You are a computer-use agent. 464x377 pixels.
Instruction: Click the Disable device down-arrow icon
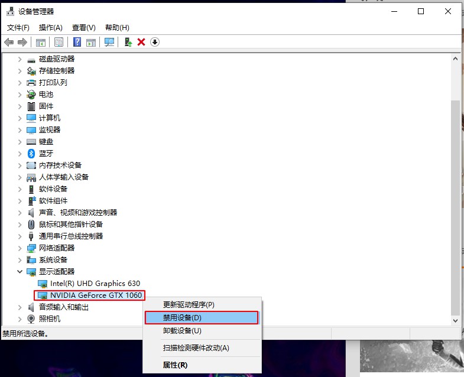tap(155, 42)
